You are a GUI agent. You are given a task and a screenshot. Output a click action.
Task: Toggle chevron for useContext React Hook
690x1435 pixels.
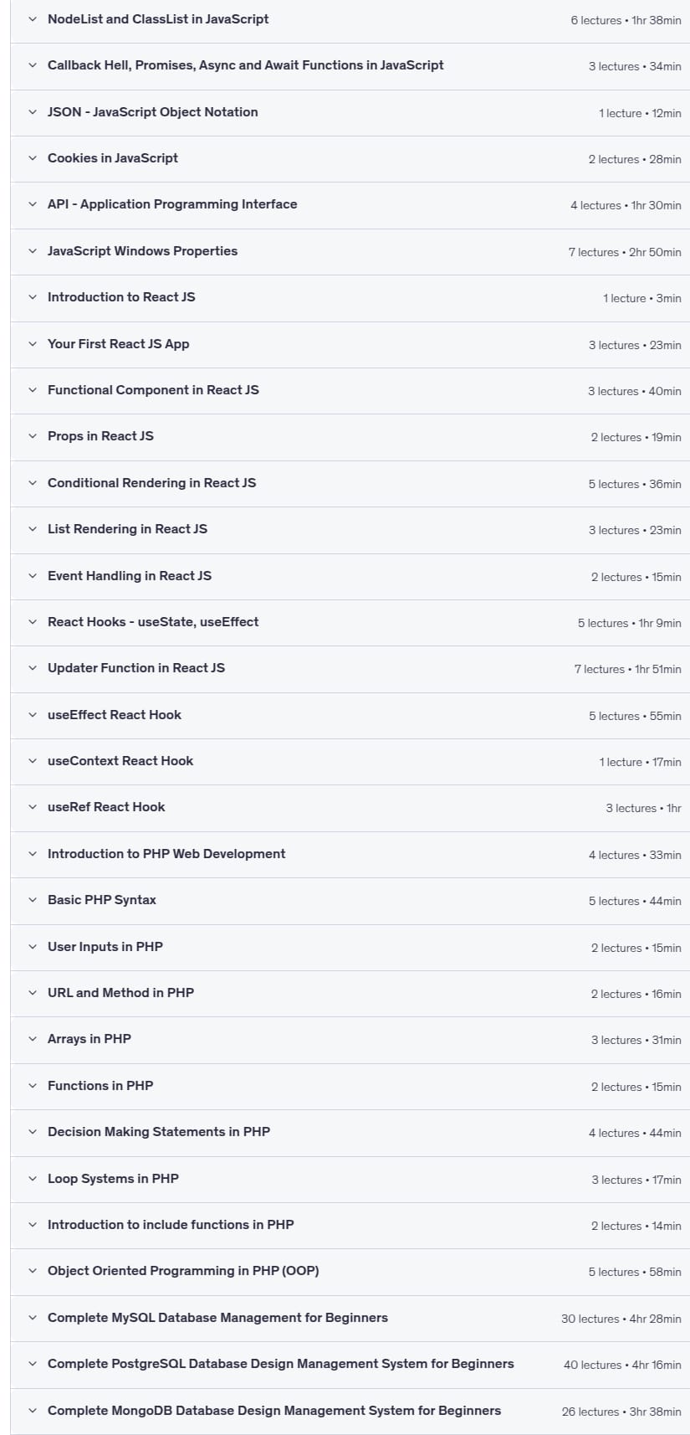pos(33,761)
